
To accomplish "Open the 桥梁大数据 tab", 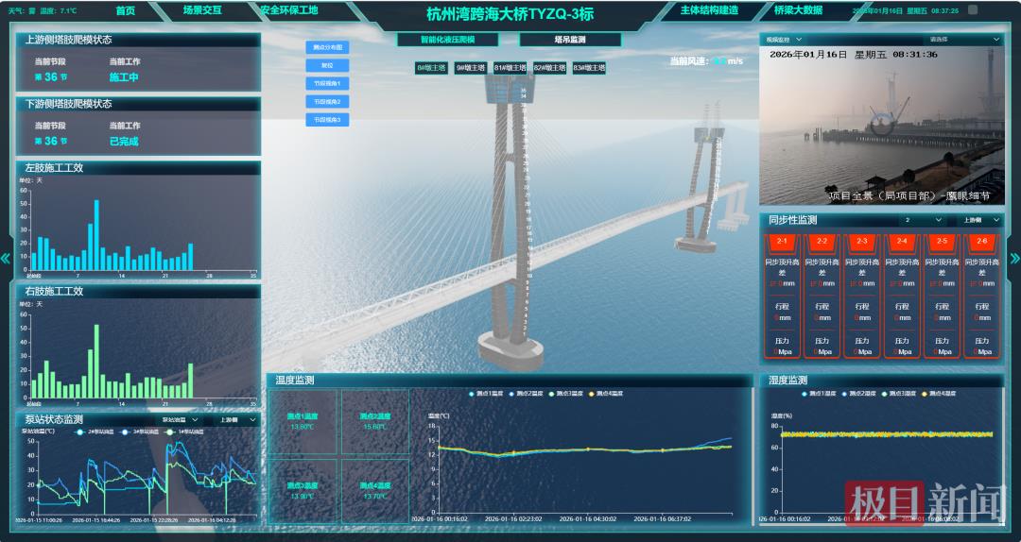I will point(798,10).
